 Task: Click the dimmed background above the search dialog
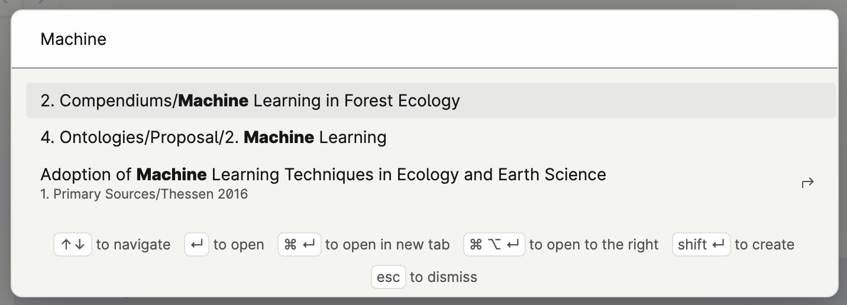[423, 4]
